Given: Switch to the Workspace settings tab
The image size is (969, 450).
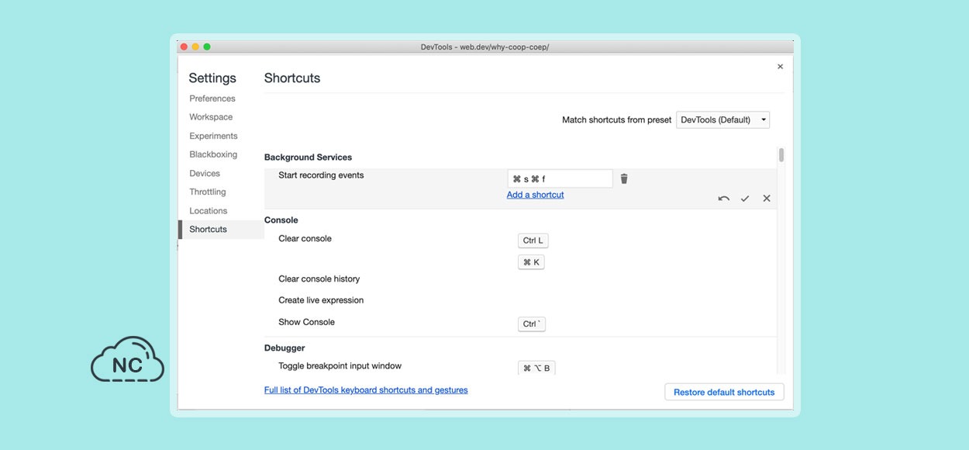Looking at the screenshot, I should (211, 117).
